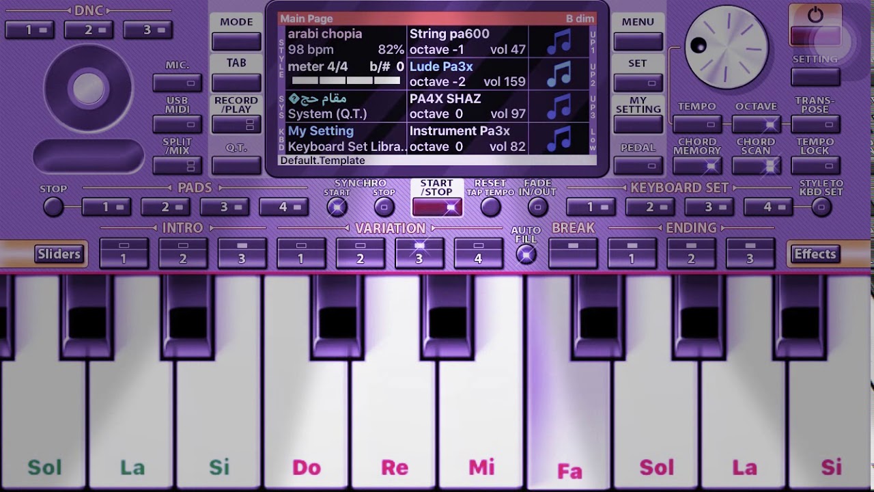Toggle the Start/Stop style button
874x492 pixels.
tap(437, 206)
